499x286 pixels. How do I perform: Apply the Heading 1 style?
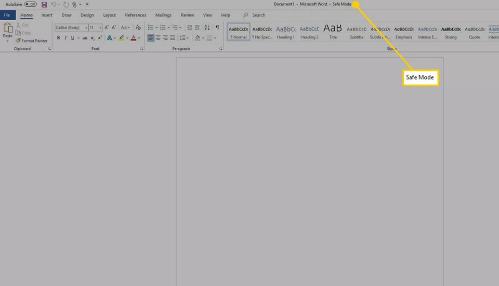tap(286, 32)
